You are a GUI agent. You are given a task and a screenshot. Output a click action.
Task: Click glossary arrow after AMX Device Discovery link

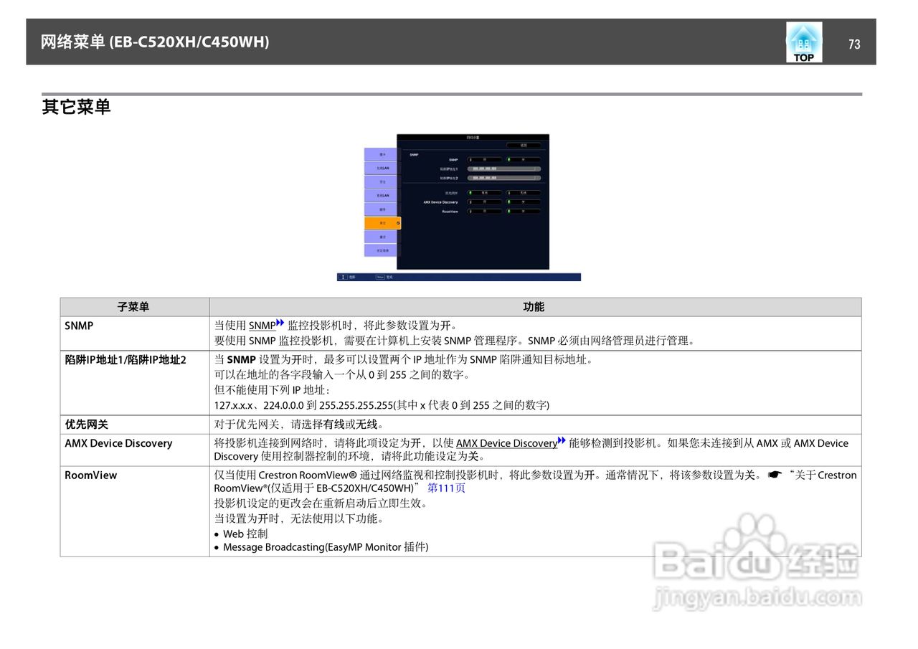pyautogui.click(x=562, y=441)
